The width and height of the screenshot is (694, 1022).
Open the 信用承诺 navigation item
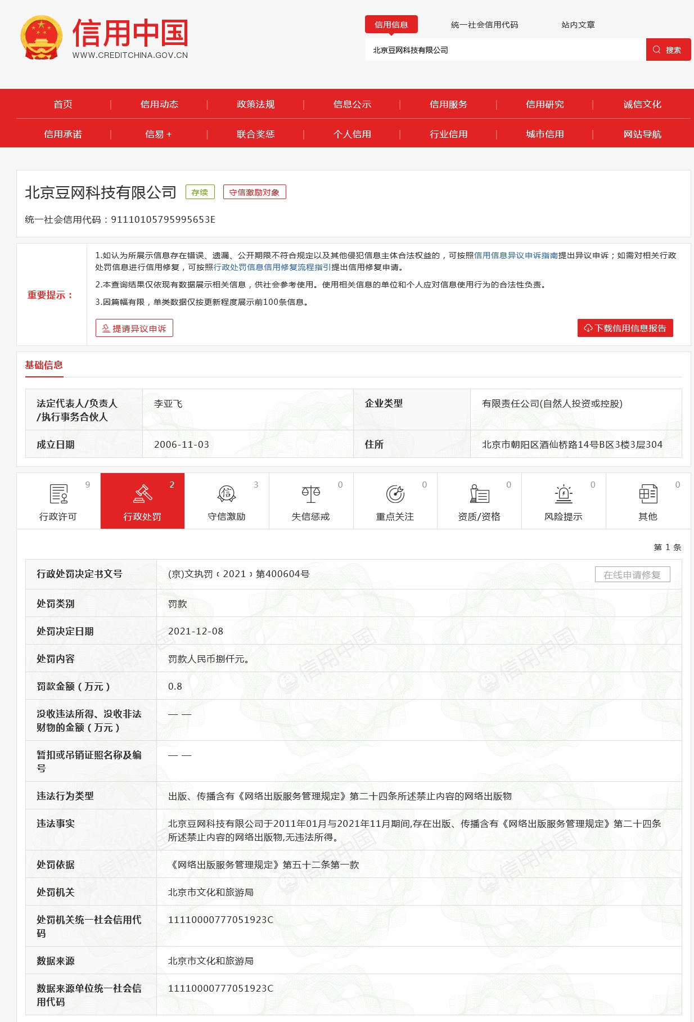point(63,134)
